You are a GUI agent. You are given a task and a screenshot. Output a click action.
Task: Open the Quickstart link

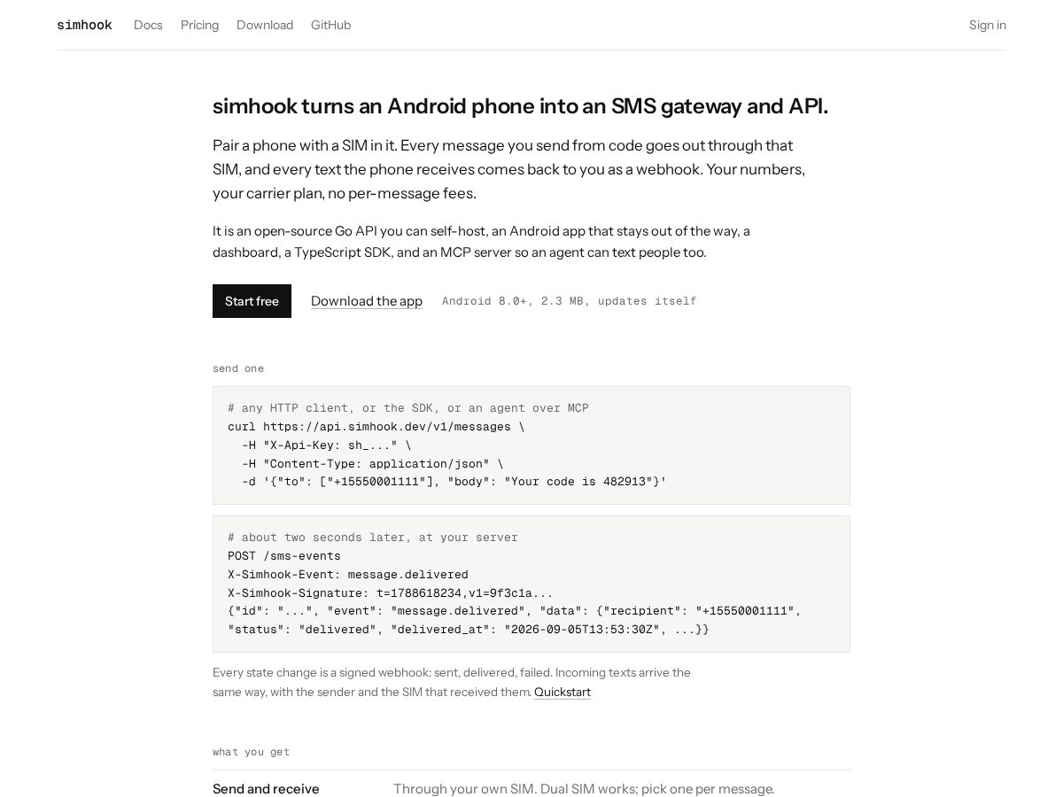coord(562,692)
